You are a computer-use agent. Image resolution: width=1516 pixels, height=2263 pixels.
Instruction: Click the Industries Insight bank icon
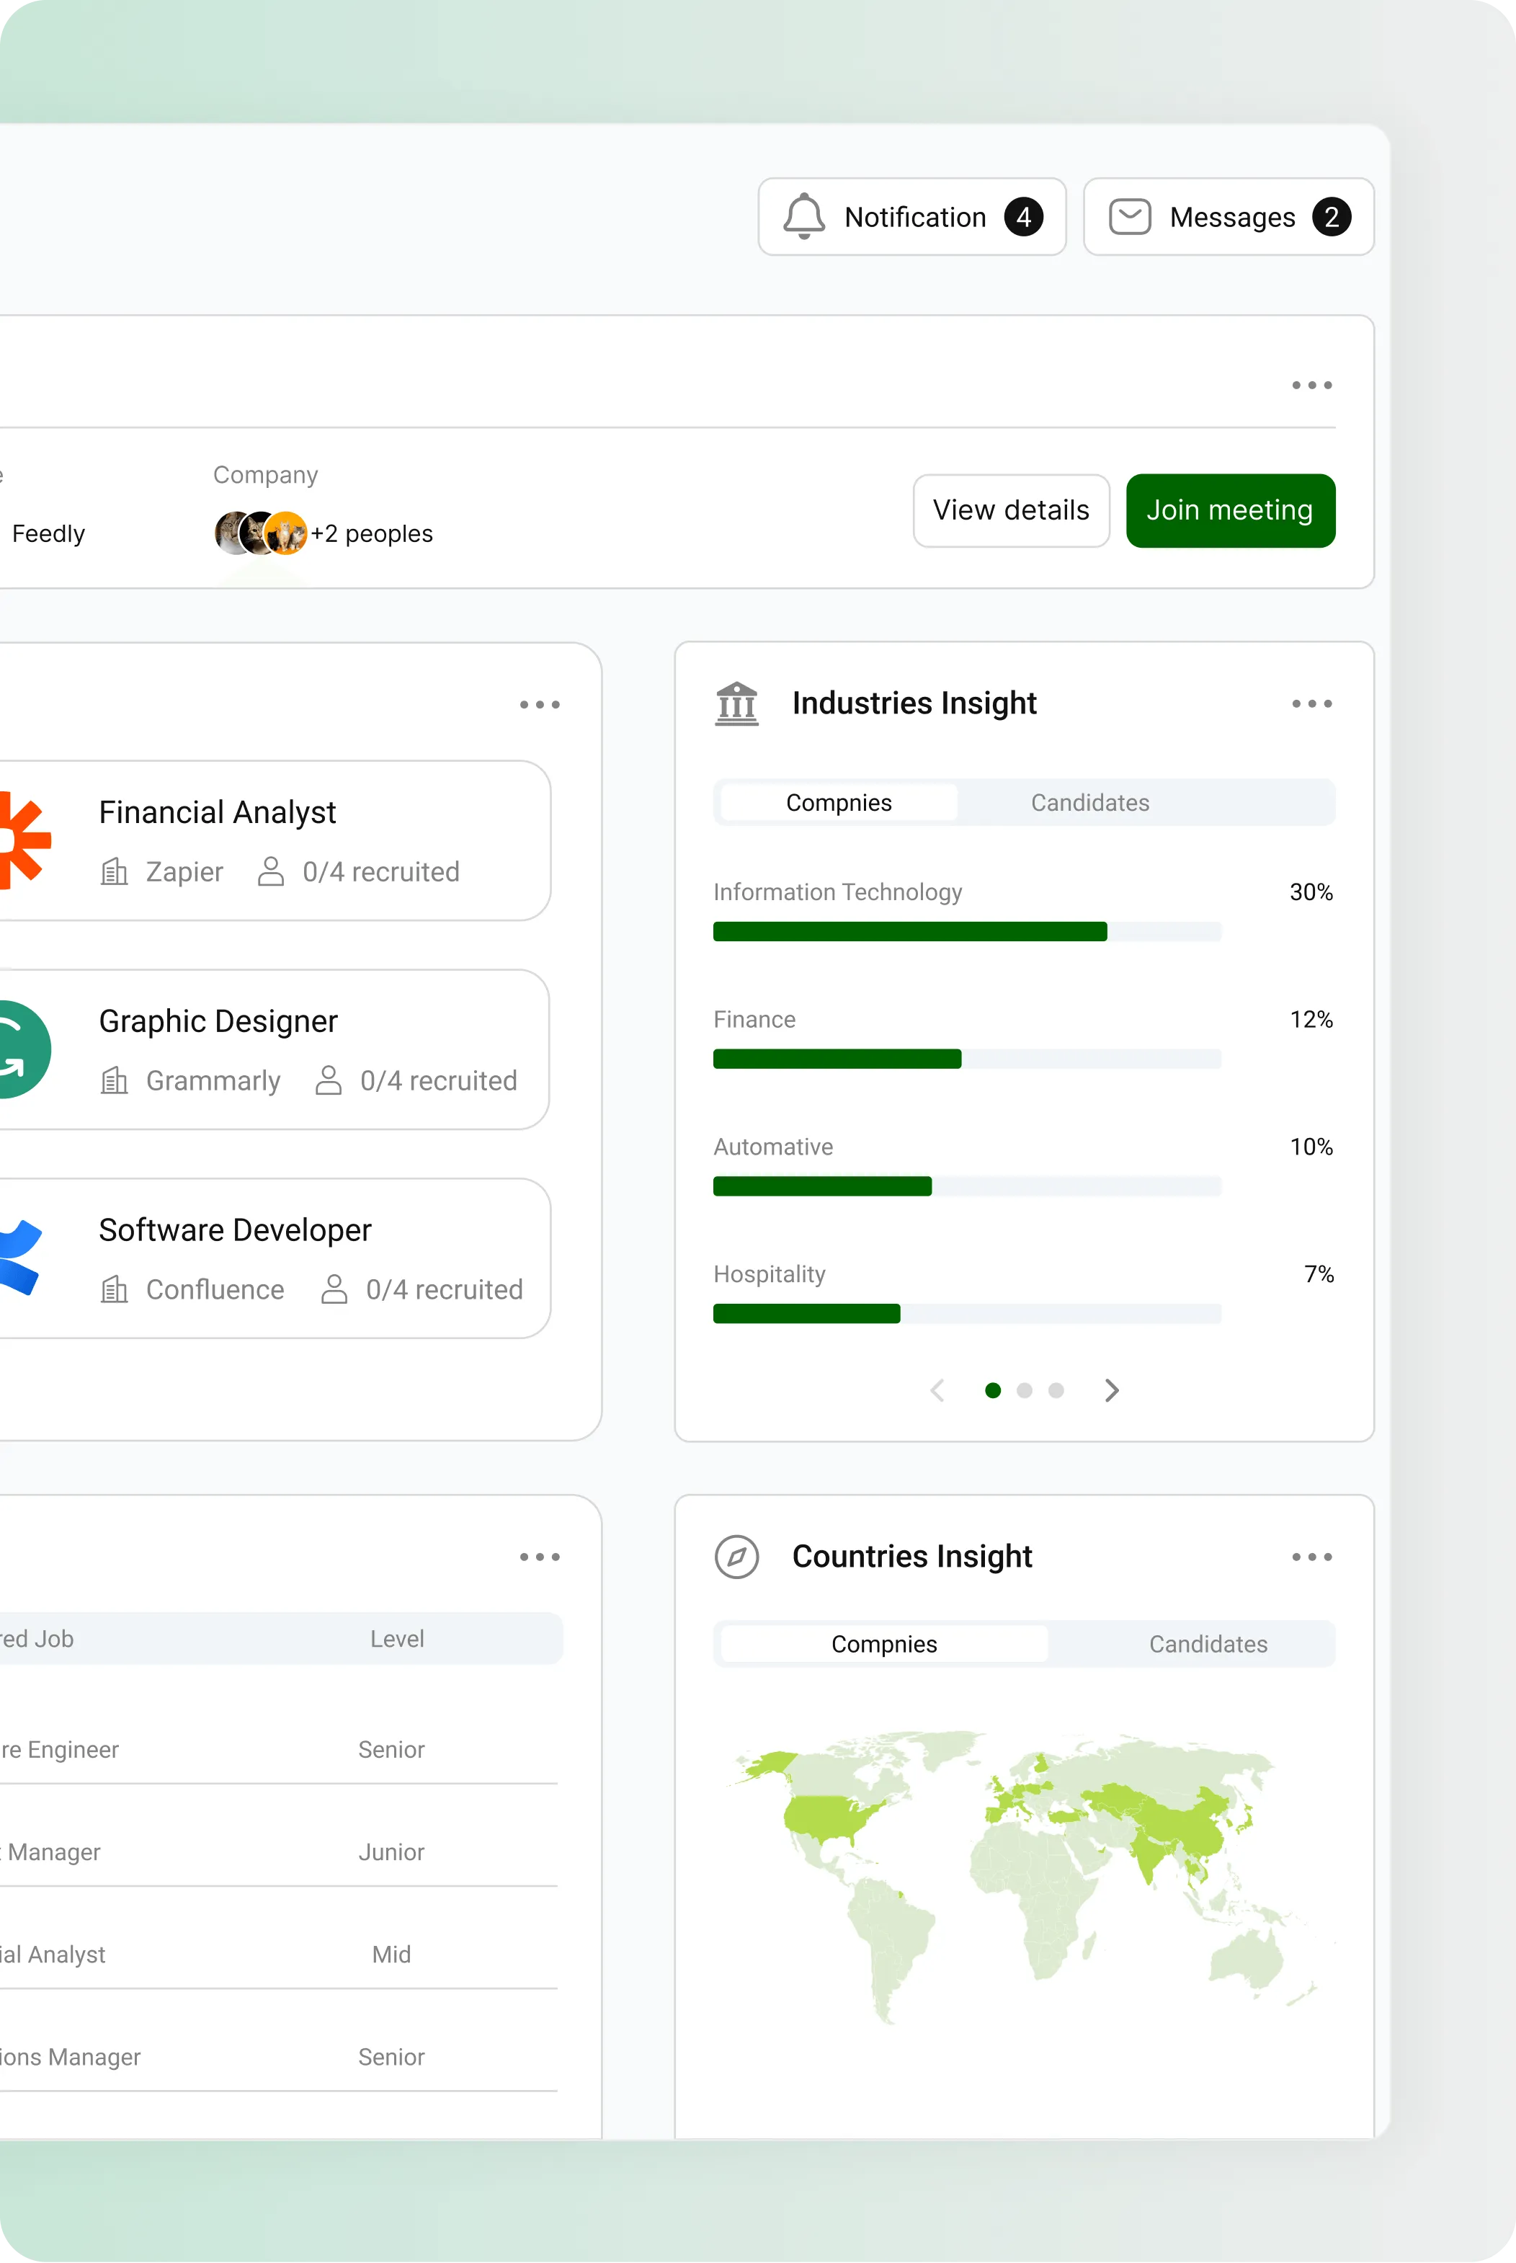tap(736, 703)
